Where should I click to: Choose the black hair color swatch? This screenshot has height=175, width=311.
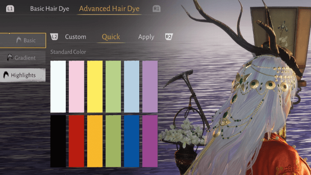pos(58,141)
